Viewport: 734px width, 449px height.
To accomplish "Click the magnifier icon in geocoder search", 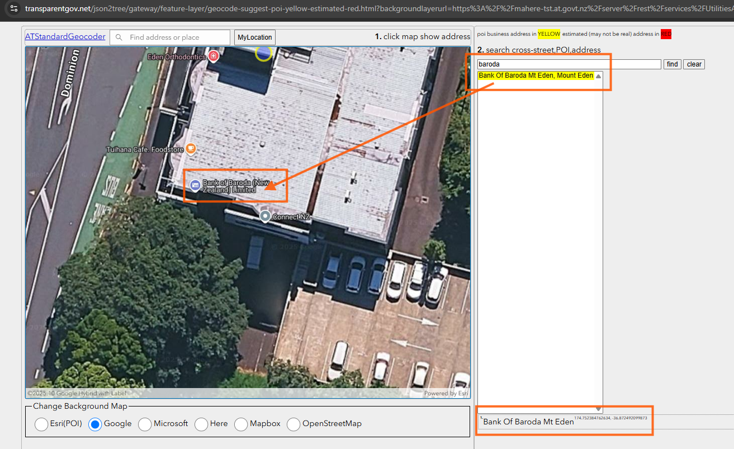I will 119,37.
